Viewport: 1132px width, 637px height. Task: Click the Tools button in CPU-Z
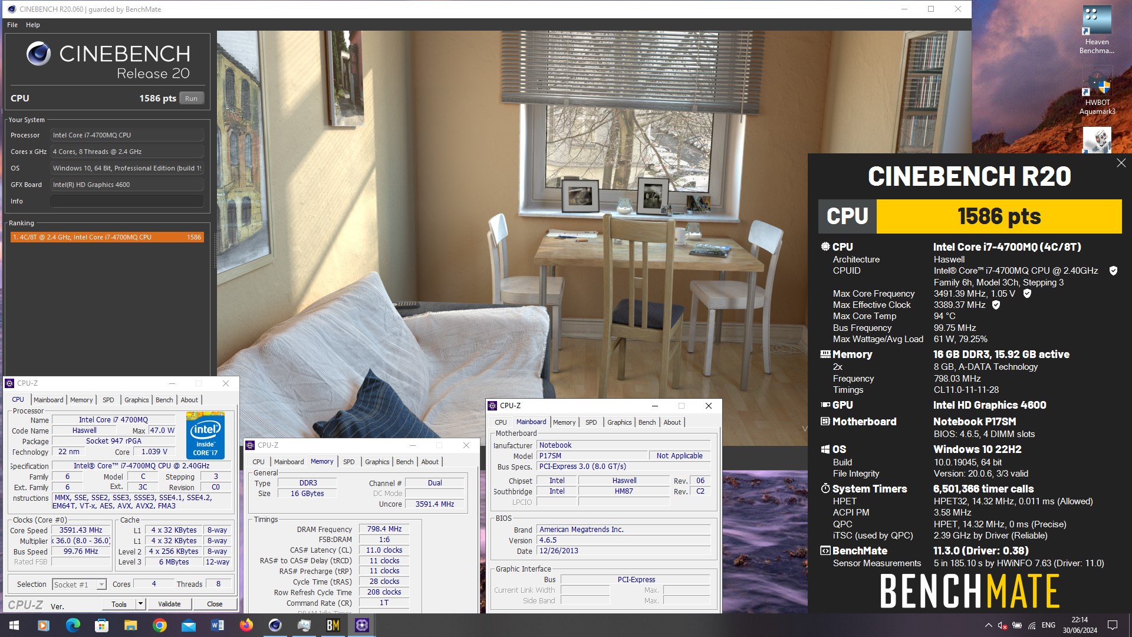click(x=119, y=604)
